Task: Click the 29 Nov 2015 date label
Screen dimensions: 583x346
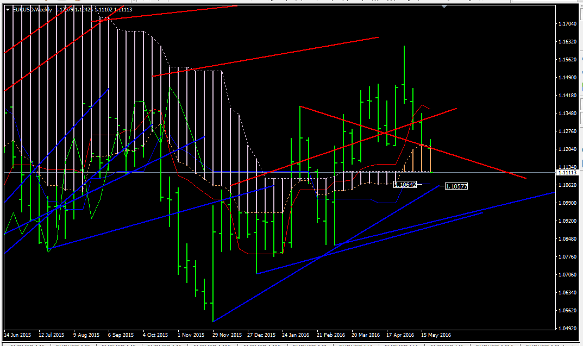Action: 227,335
